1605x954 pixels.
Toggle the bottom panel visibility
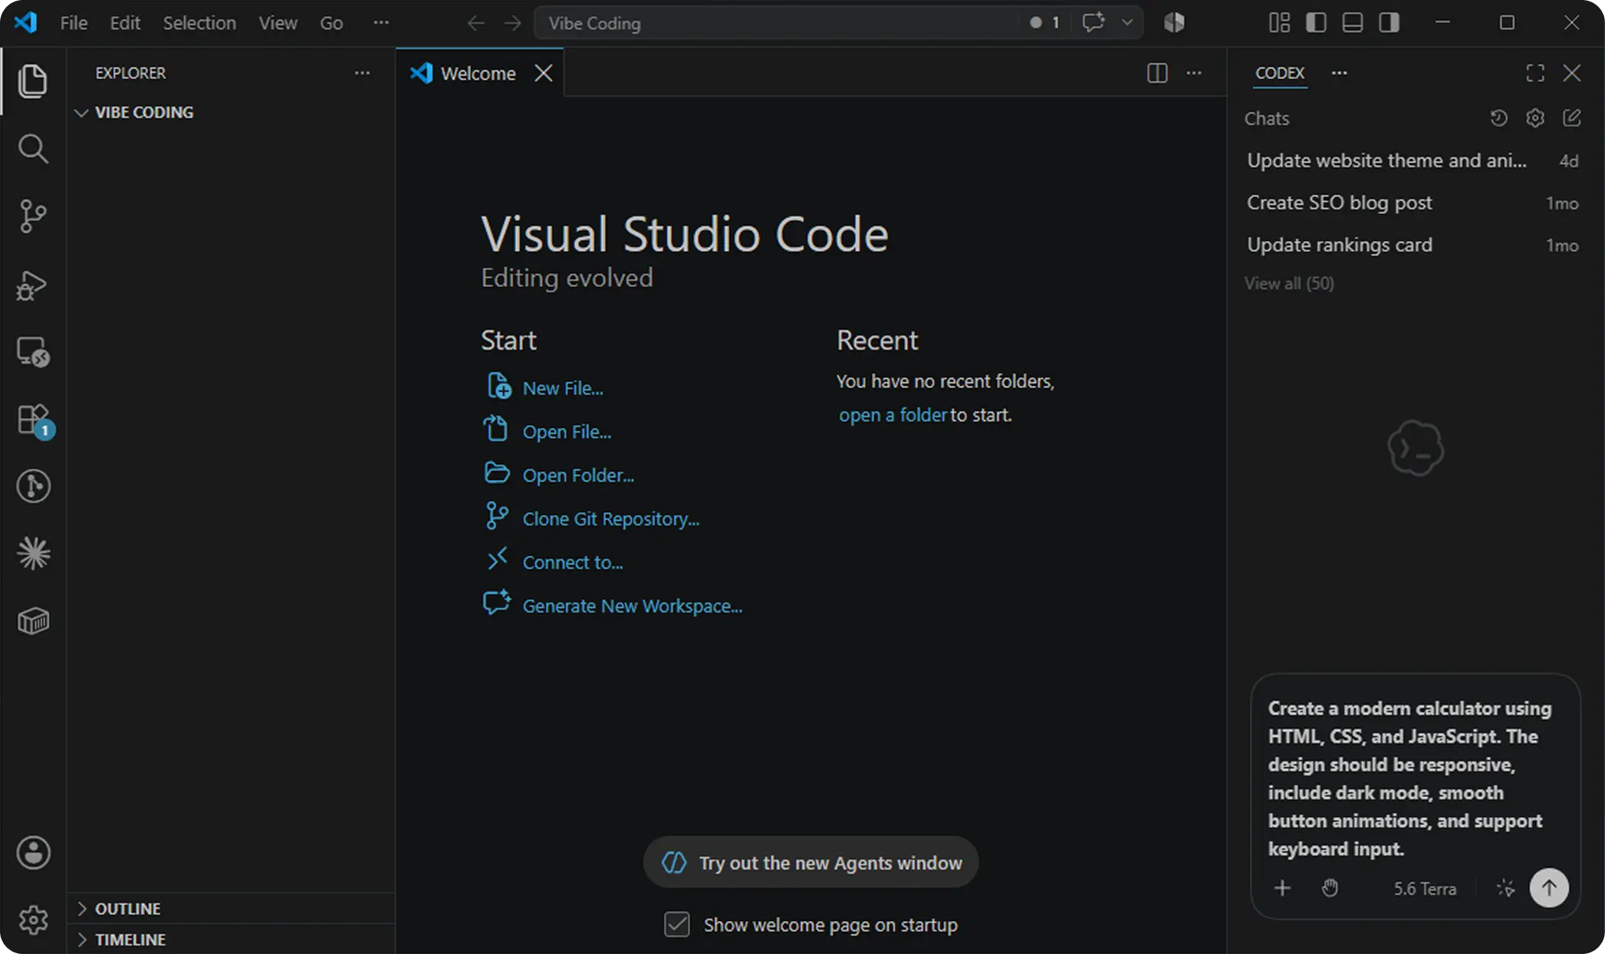tap(1353, 22)
